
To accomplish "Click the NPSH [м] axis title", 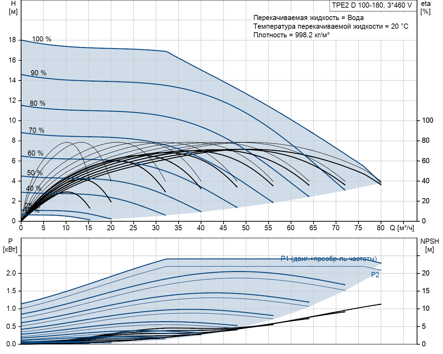I will pos(430,245).
